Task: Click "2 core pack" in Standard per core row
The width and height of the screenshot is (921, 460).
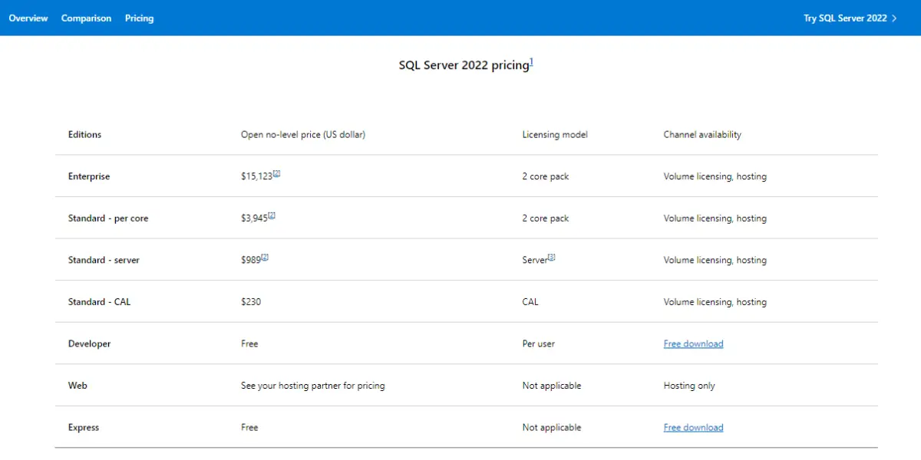Action: (546, 219)
